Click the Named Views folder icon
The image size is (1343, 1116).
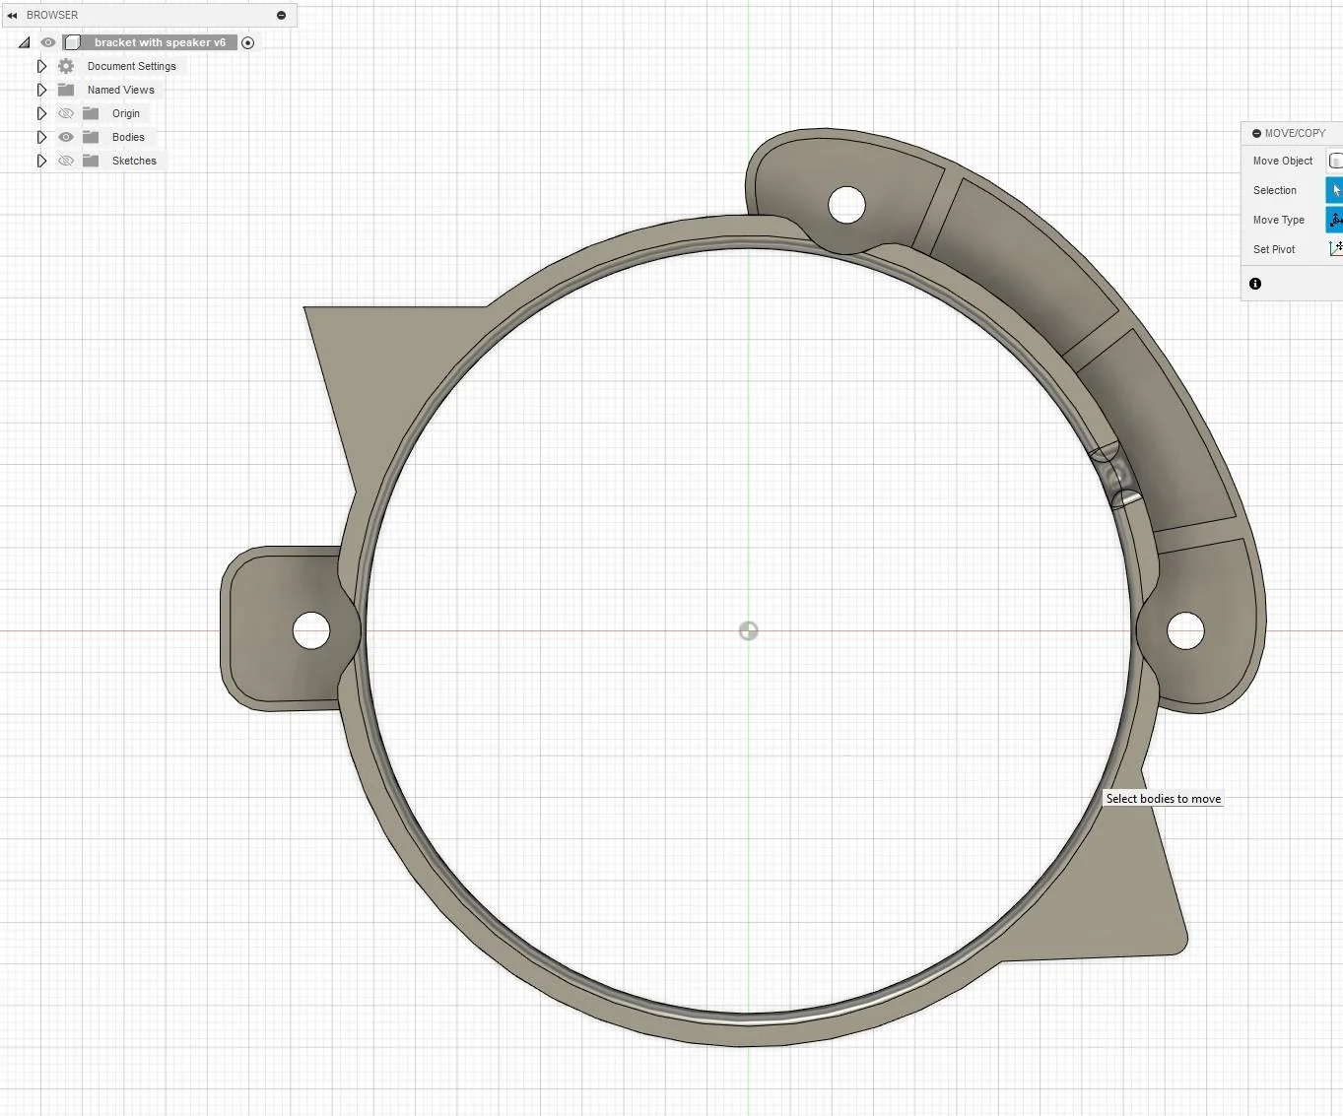pos(66,90)
